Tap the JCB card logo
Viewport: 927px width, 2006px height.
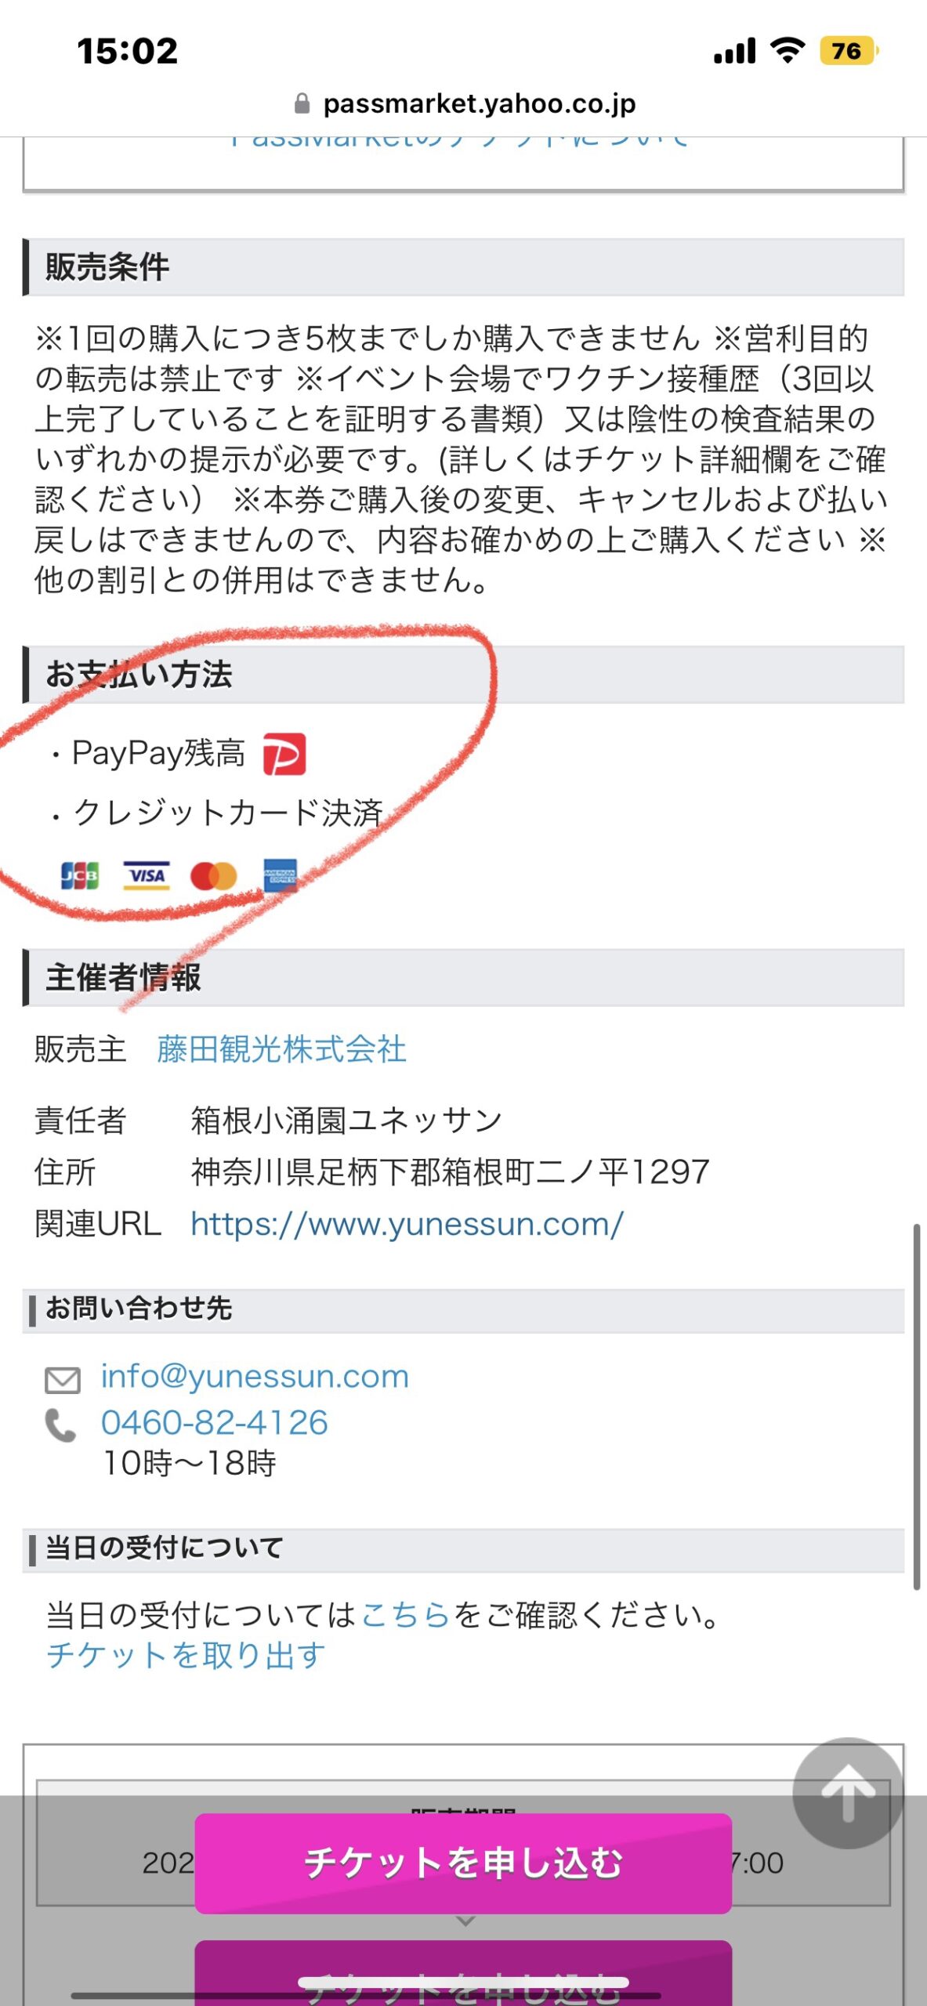coord(80,875)
